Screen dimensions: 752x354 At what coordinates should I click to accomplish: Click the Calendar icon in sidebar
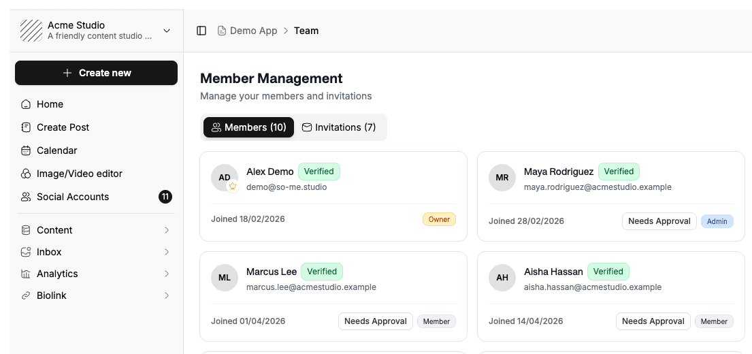tap(26, 150)
